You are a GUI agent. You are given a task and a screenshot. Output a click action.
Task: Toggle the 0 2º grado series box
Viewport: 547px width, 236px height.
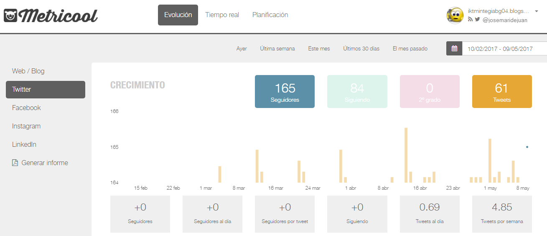430,92
